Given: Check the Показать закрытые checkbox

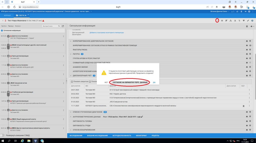Looking at the screenshot, I should [72, 82].
